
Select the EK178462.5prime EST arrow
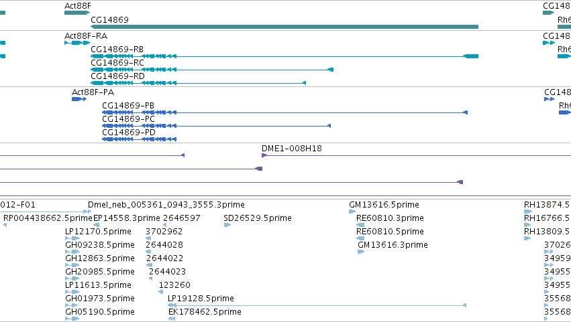[172, 319]
